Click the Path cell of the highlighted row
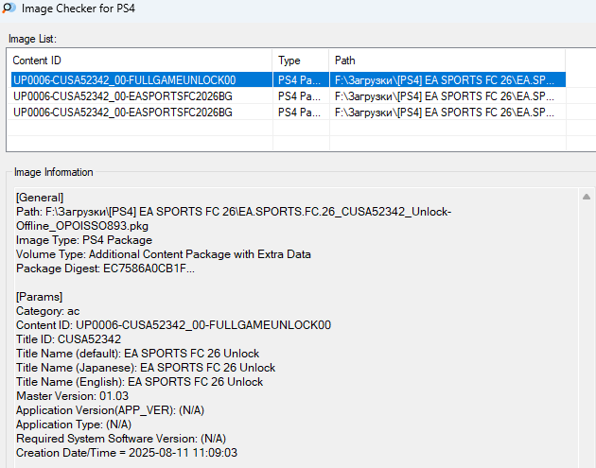 pyautogui.click(x=447, y=80)
